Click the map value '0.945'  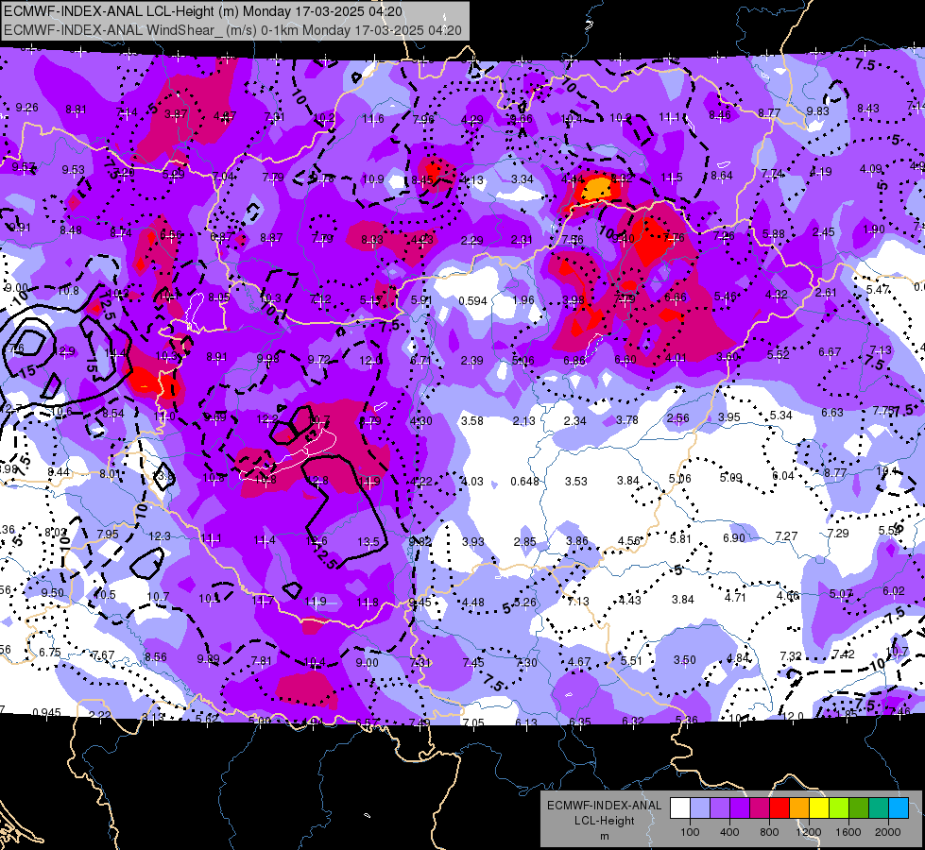point(46,712)
